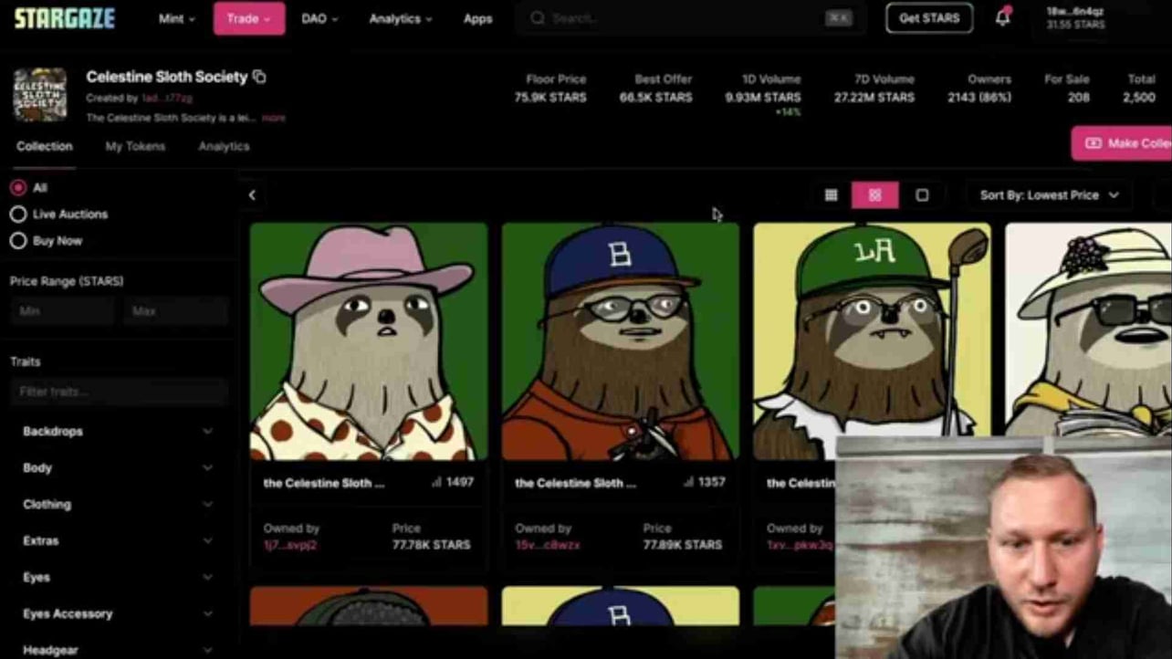Click the rarity rank icon beside 1357

[x=688, y=482]
